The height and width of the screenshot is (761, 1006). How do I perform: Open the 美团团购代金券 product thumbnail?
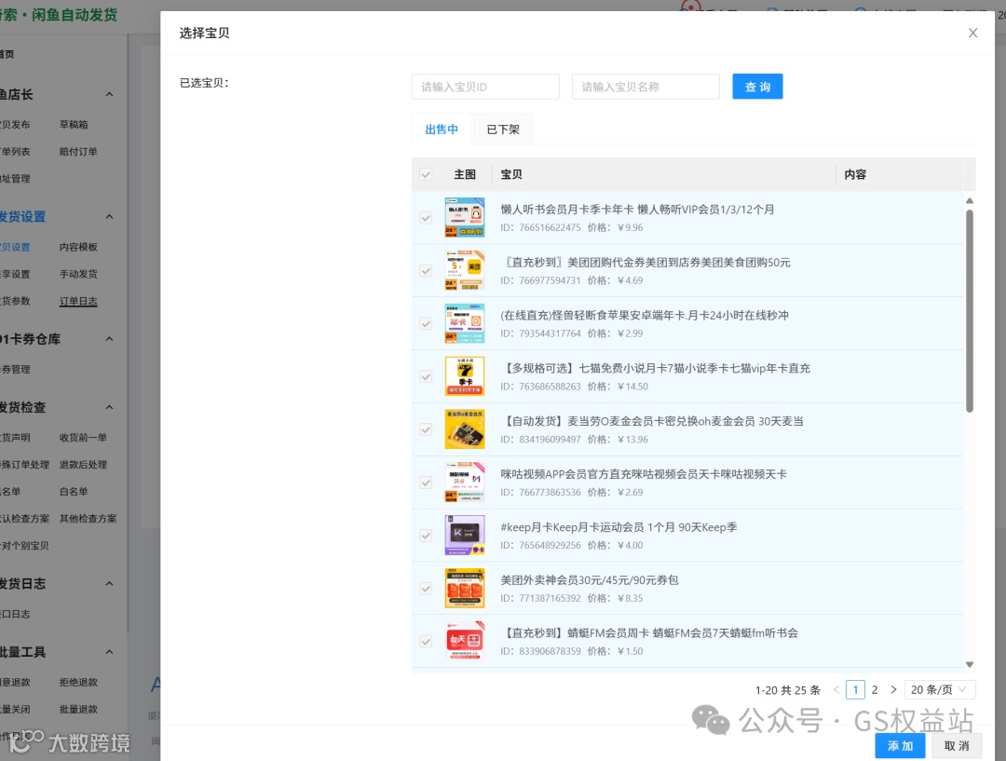coord(465,271)
